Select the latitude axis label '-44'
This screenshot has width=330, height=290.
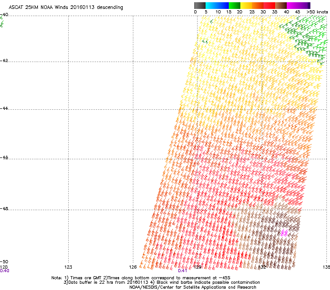(4, 108)
